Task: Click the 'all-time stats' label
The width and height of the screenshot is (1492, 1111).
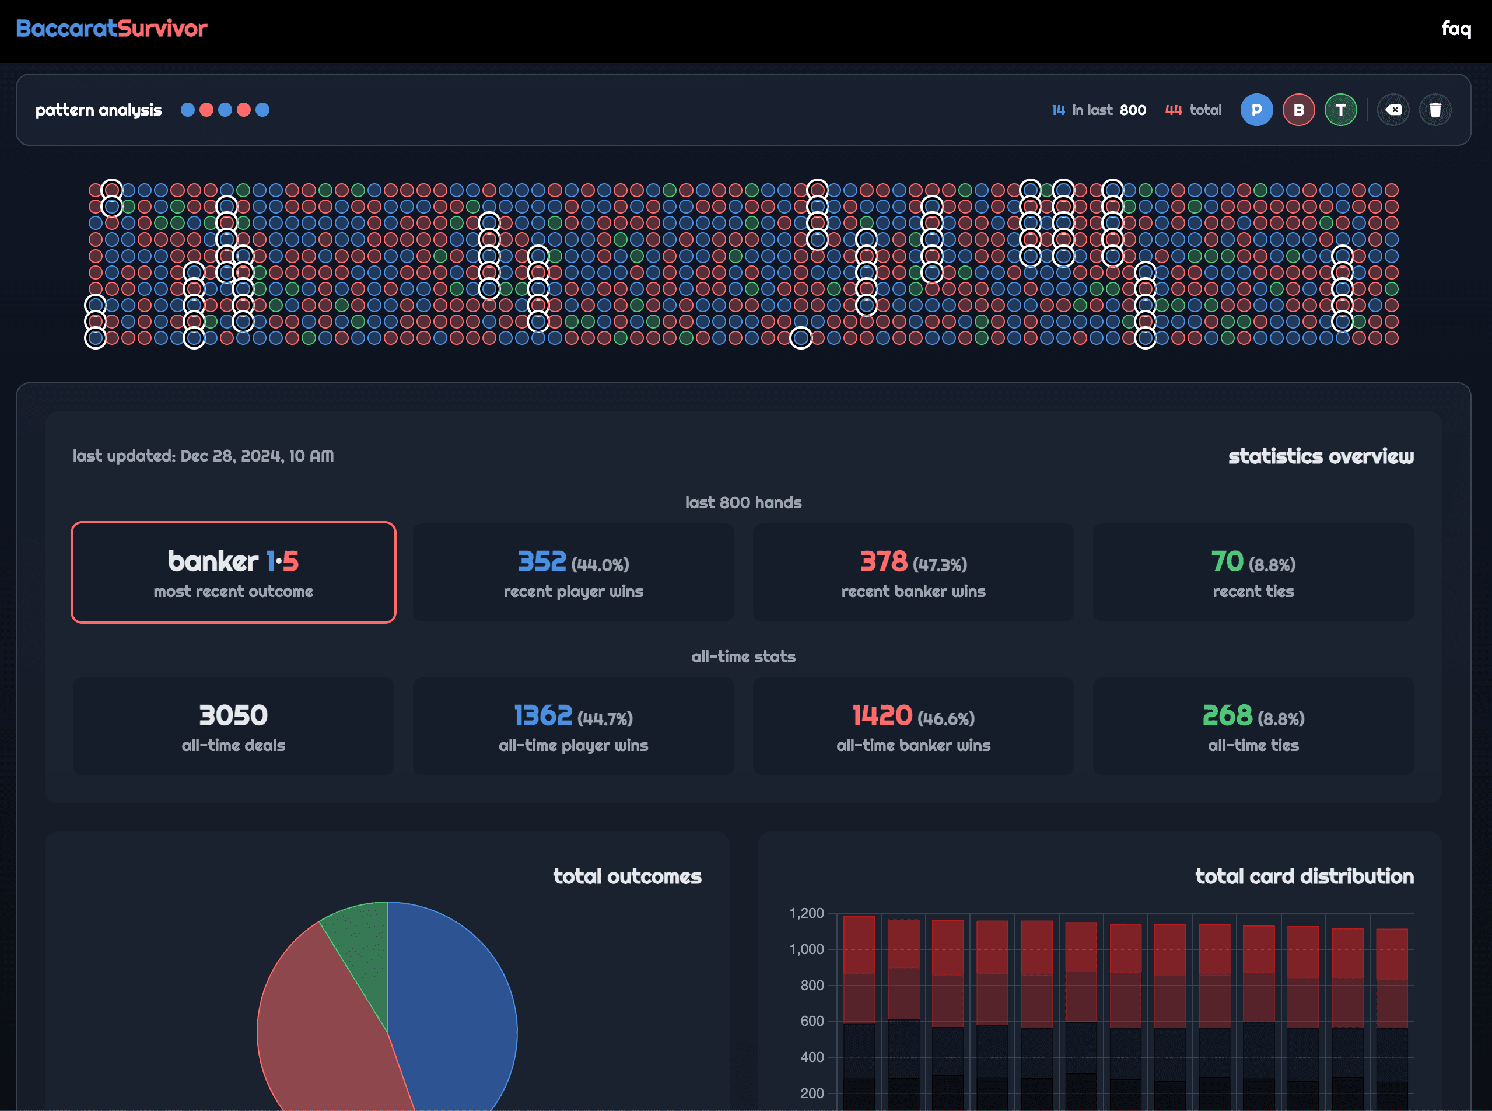Action: tap(743, 656)
